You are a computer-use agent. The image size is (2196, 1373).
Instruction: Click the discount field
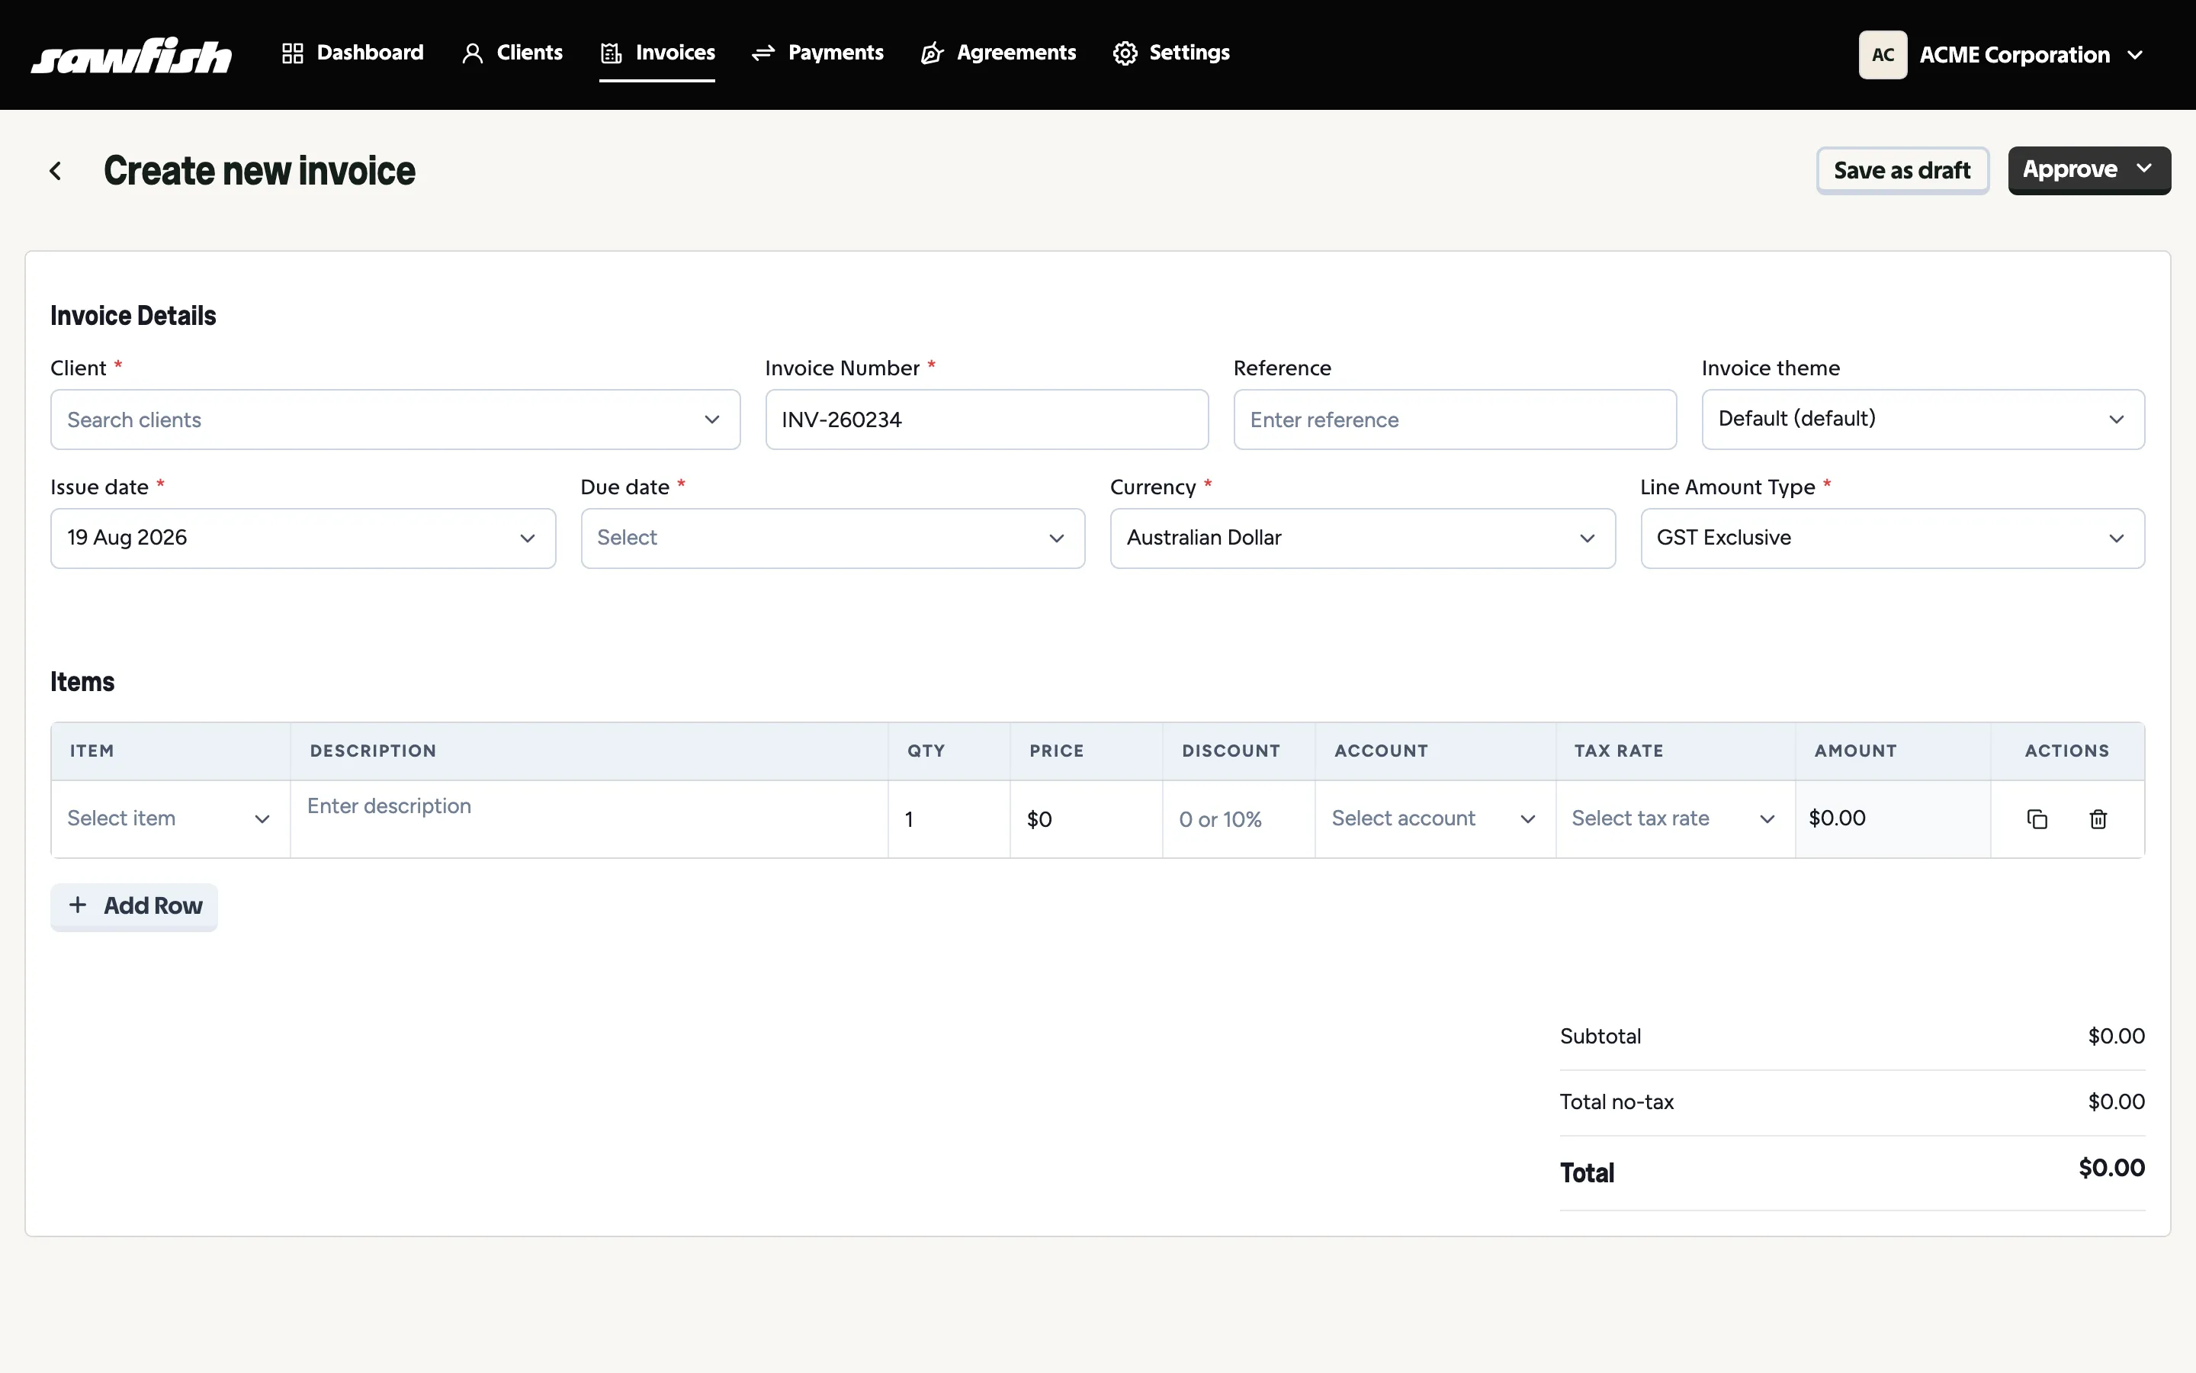(x=1238, y=819)
